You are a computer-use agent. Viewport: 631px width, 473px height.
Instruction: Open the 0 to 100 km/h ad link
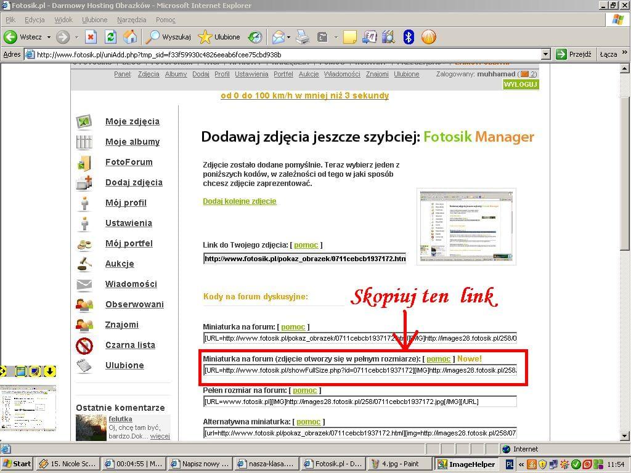pyautogui.click(x=304, y=95)
